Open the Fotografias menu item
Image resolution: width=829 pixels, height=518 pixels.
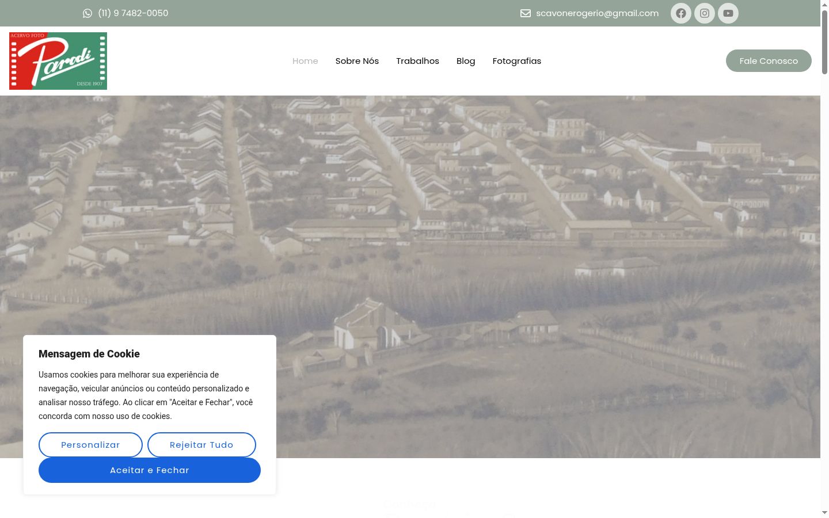pos(517,61)
